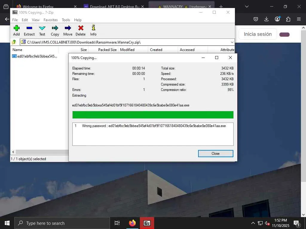Click the Inicia sesión button

[258, 34]
